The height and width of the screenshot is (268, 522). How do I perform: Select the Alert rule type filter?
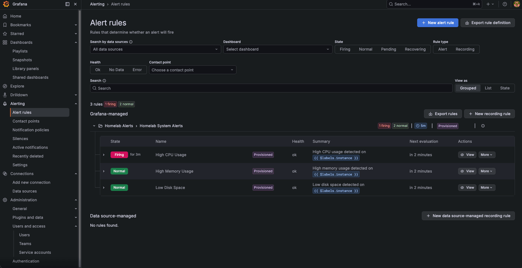point(443,49)
